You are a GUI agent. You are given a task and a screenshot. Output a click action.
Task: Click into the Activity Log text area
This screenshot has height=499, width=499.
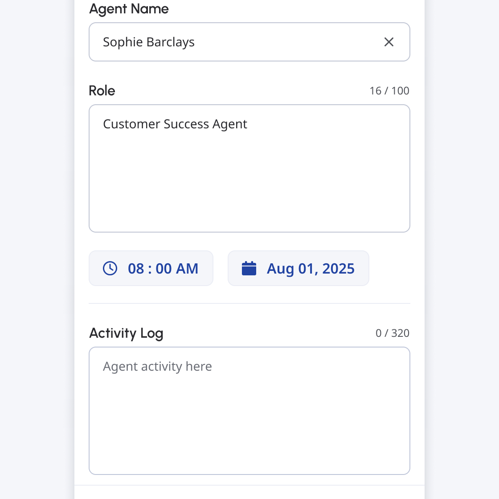pos(250,419)
